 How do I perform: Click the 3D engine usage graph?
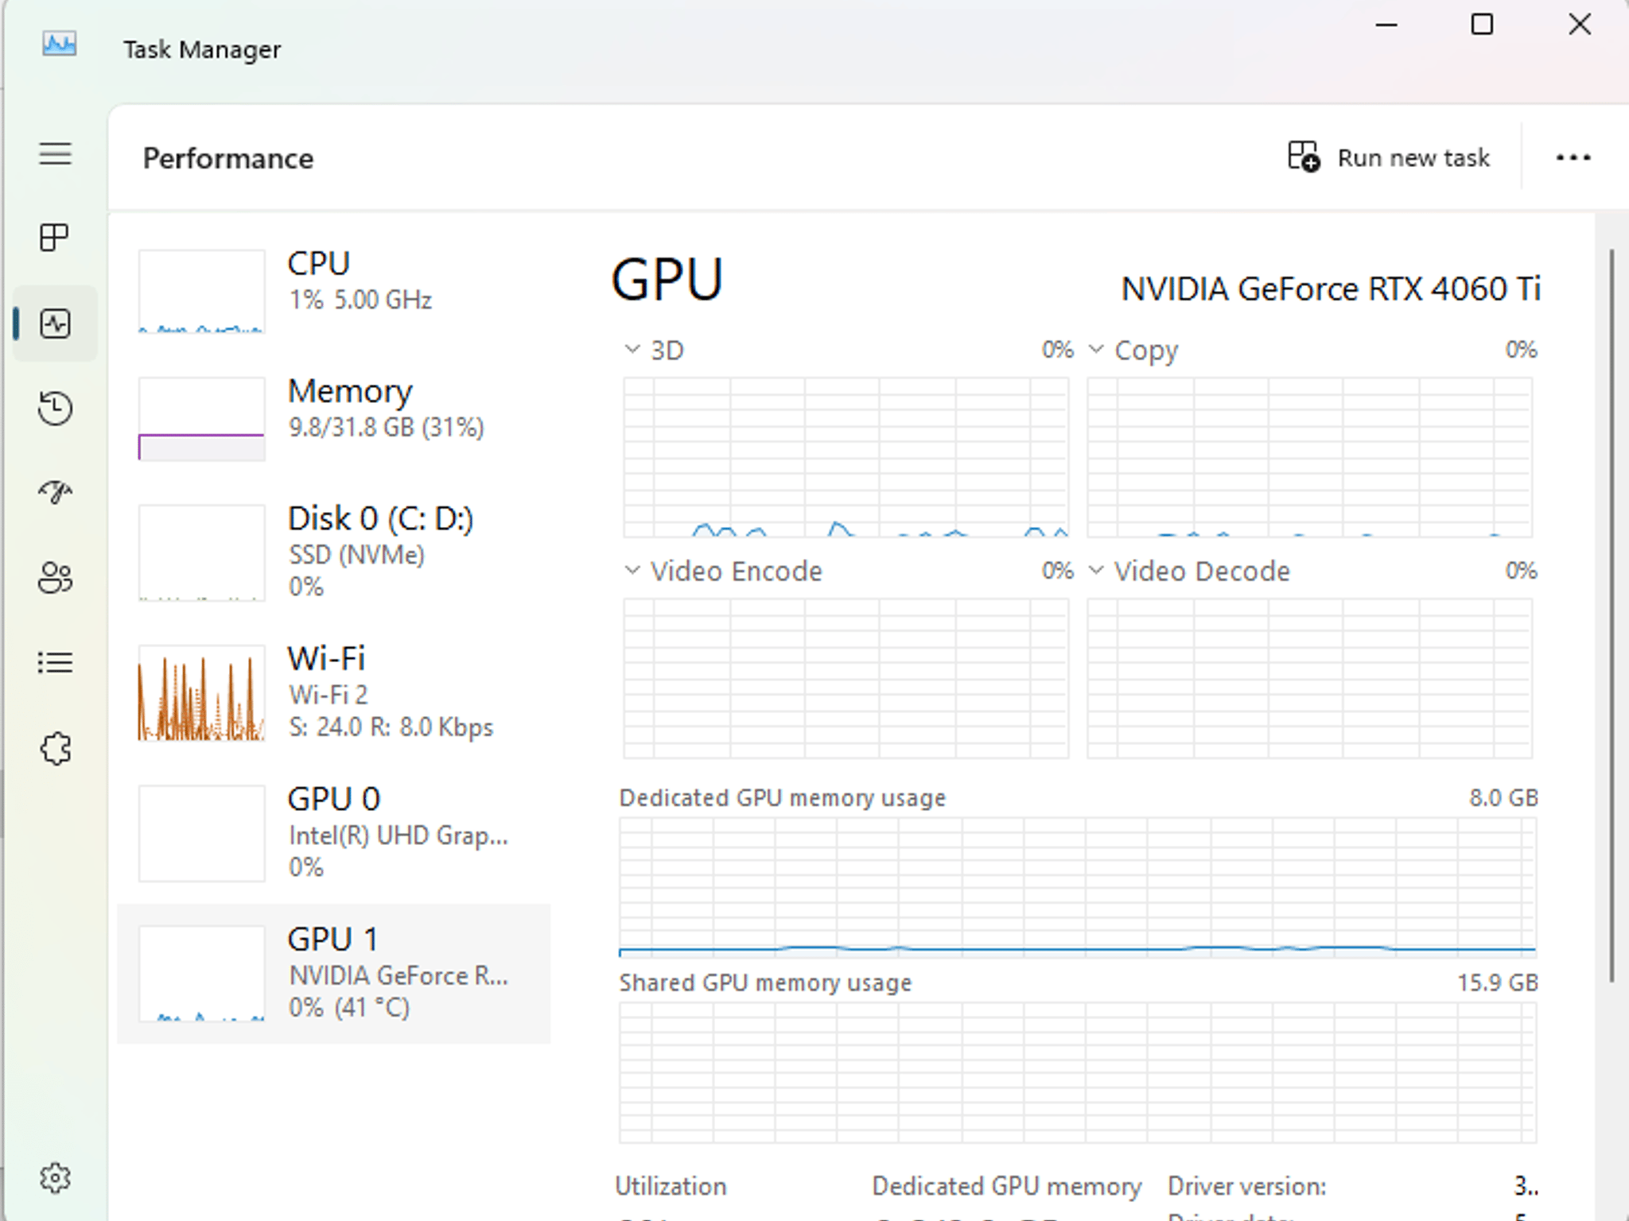click(846, 457)
